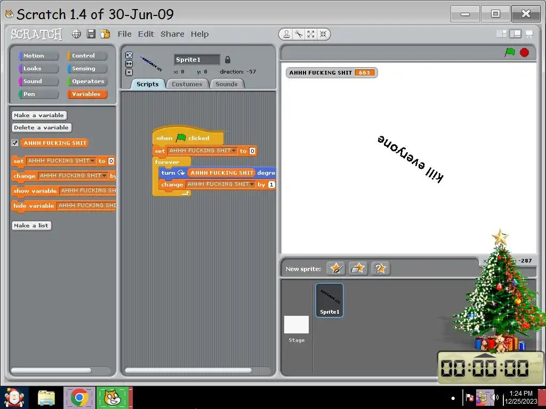
Task: Paint a new sprite
Action: (x=336, y=268)
